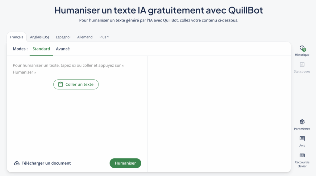This screenshot has height=176, width=316.
Task: Switch to Avancé mode
Action: pos(63,49)
